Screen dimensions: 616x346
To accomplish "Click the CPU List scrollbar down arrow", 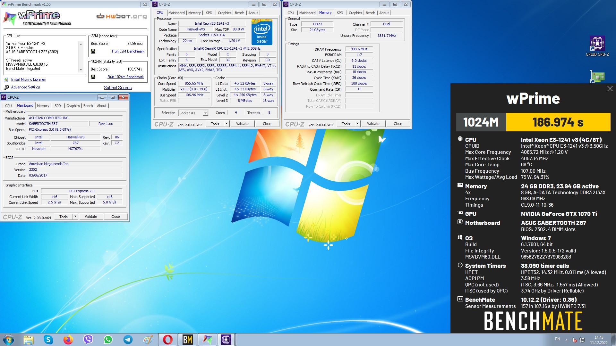I will [x=81, y=70].
